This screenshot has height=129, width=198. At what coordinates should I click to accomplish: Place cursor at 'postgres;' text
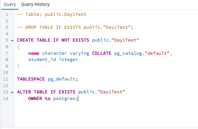click(65, 99)
